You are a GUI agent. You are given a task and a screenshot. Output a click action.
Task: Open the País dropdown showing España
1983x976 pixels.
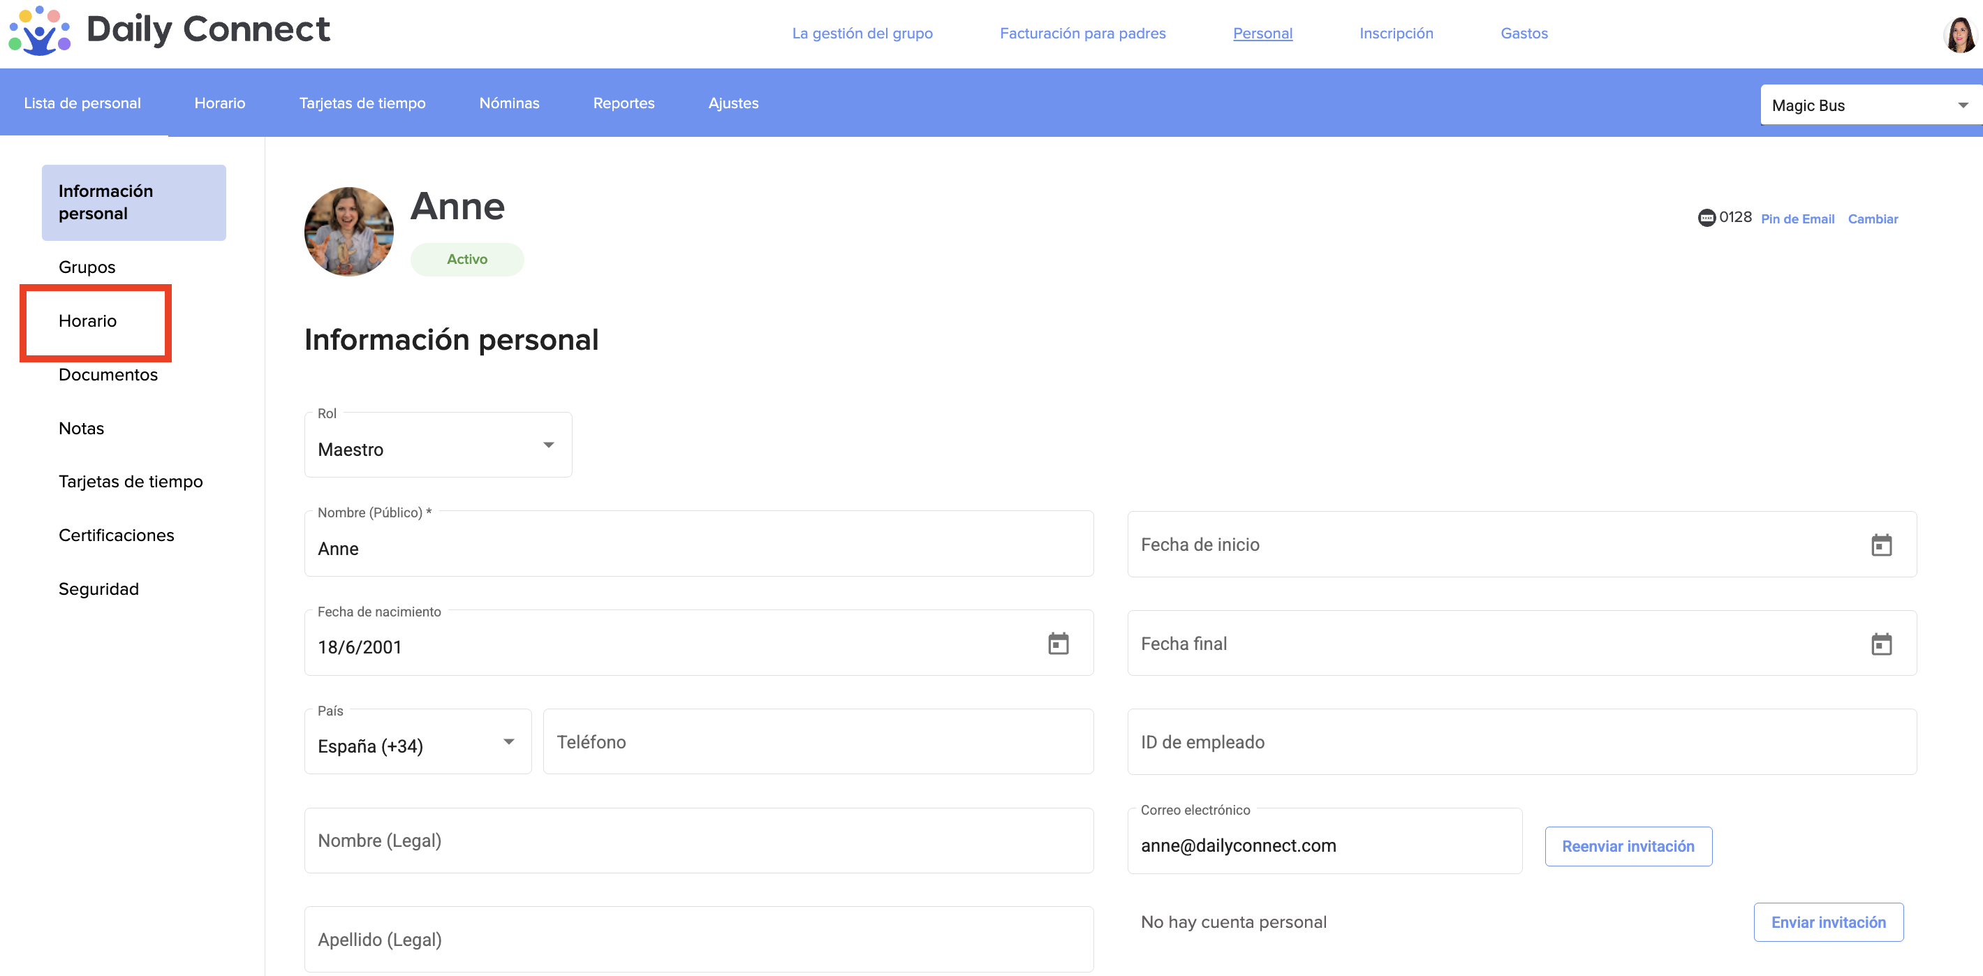tap(418, 743)
